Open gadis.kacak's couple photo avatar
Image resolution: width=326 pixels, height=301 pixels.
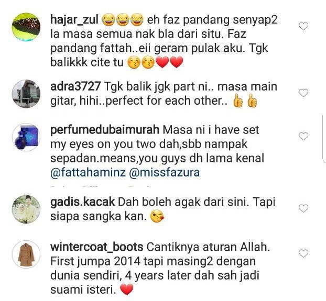(x=26, y=209)
